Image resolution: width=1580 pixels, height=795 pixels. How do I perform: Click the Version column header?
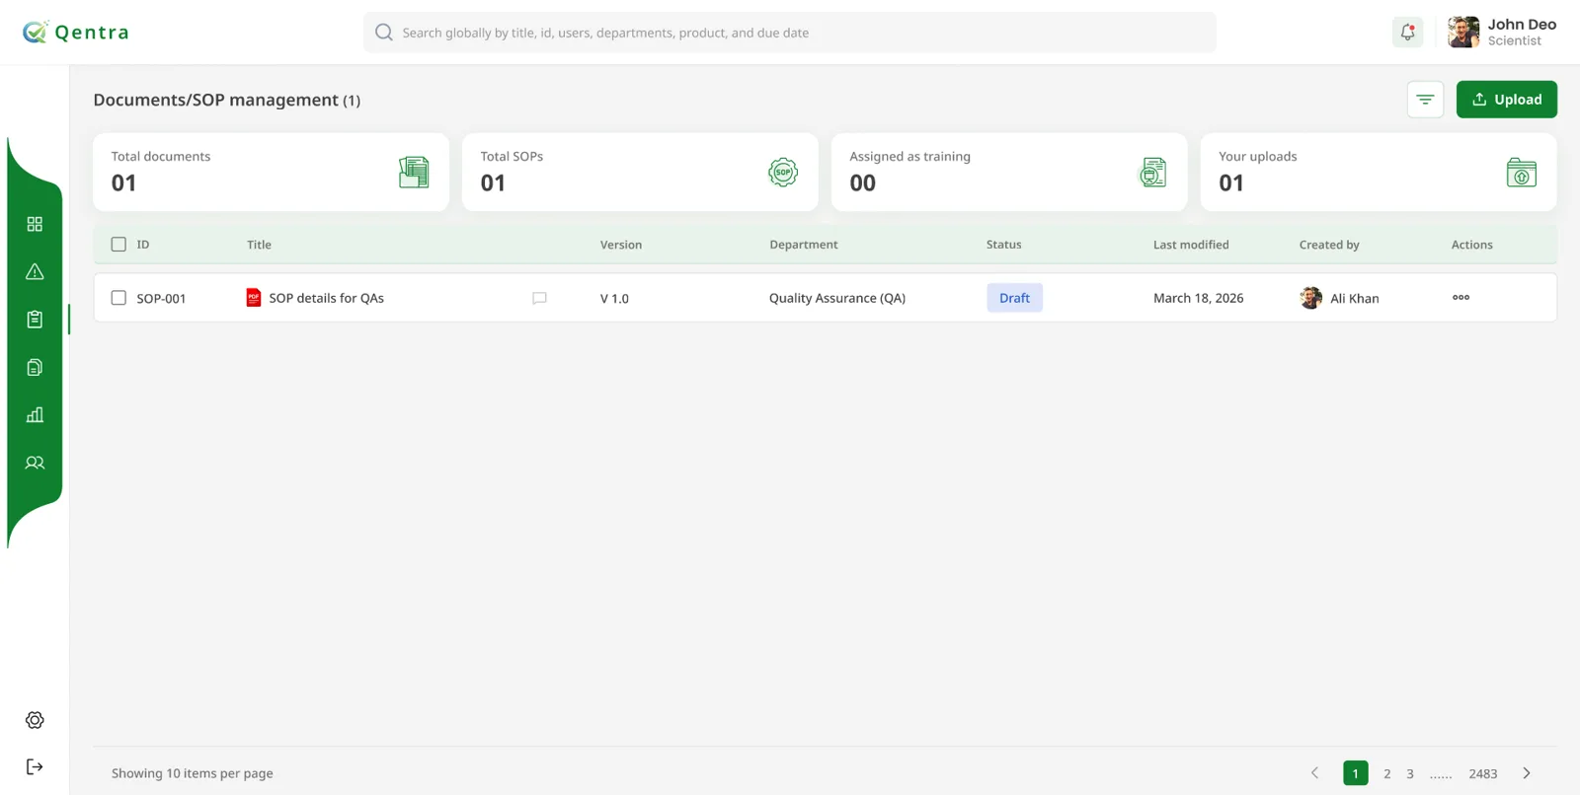[x=621, y=245]
